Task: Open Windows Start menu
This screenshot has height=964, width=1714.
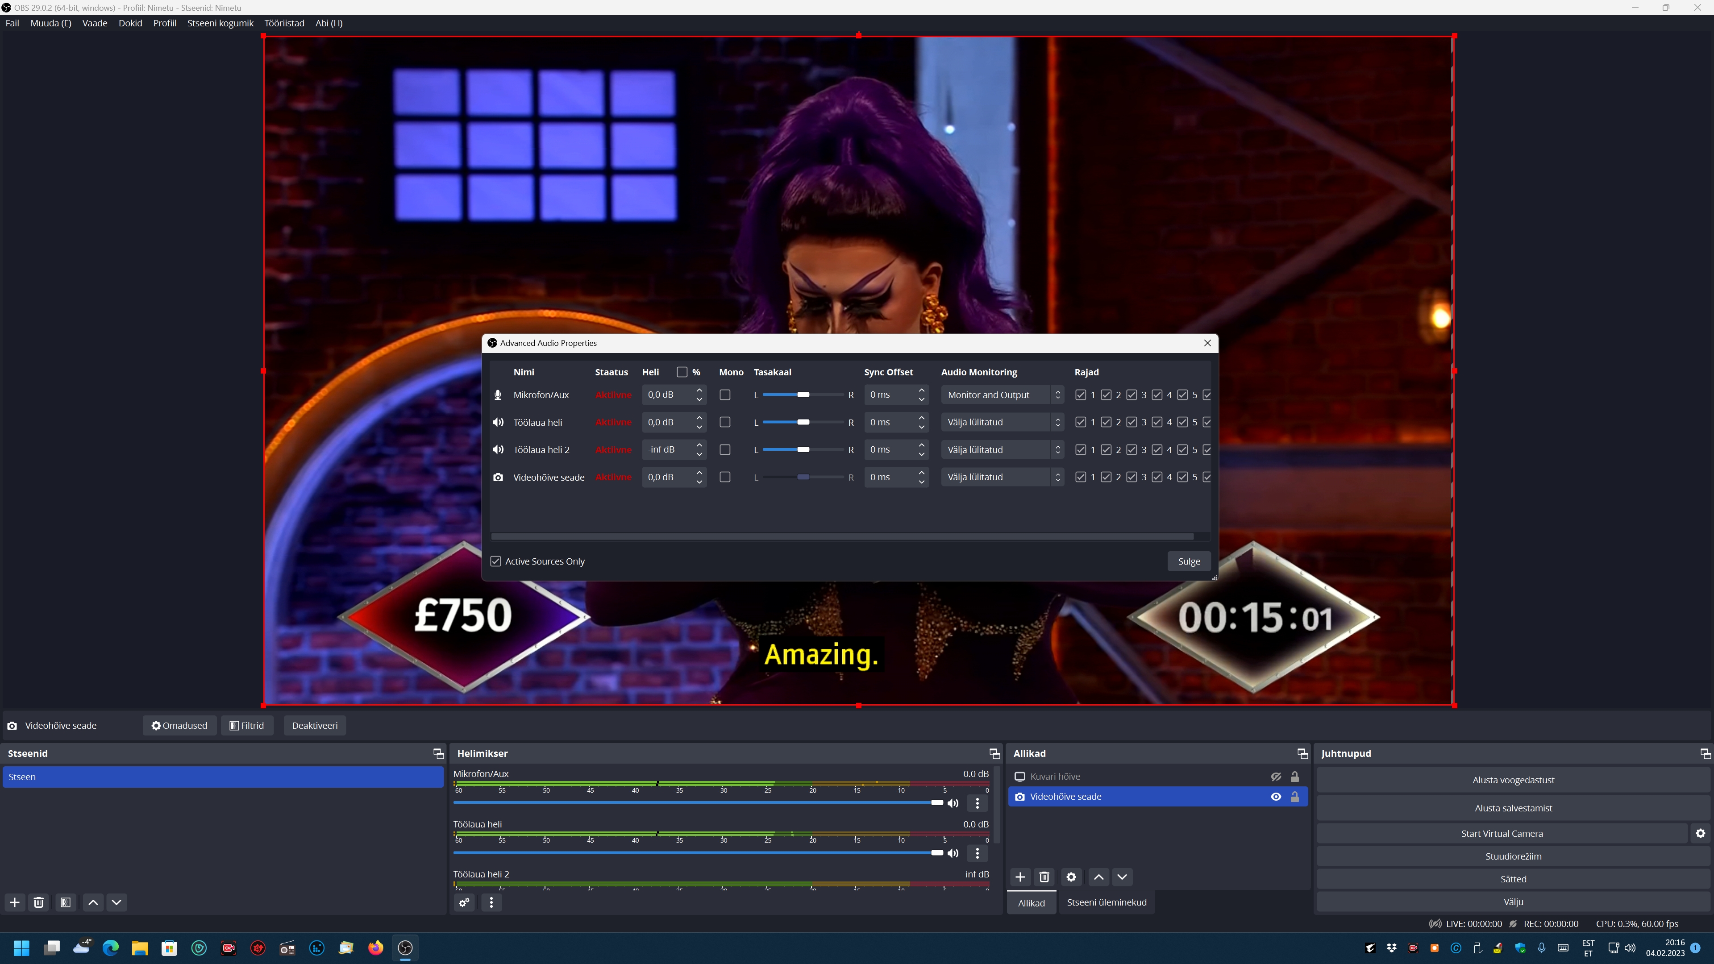Action: [21, 947]
